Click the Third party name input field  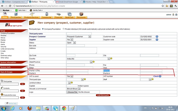pos(79,33)
